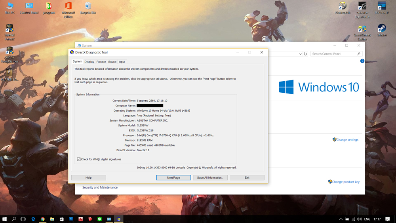Show hidden tray icons chevron
The image size is (396, 223).
(341, 219)
